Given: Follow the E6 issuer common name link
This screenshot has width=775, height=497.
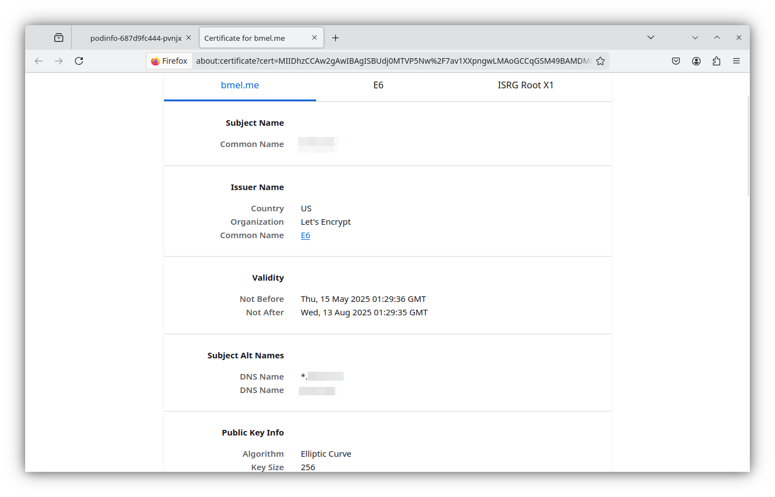Looking at the screenshot, I should 306,235.
